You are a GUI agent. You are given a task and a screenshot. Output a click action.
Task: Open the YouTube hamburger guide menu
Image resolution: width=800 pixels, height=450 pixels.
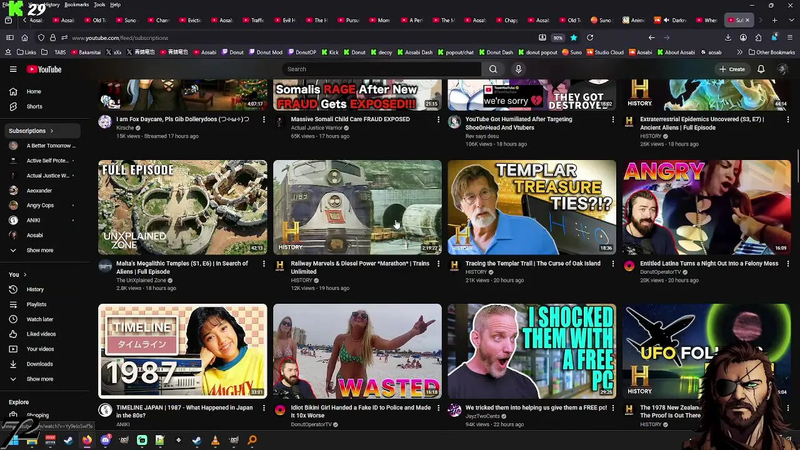click(x=13, y=69)
